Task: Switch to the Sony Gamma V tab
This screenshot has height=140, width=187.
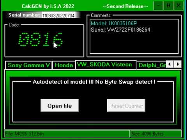Action: click(29, 65)
